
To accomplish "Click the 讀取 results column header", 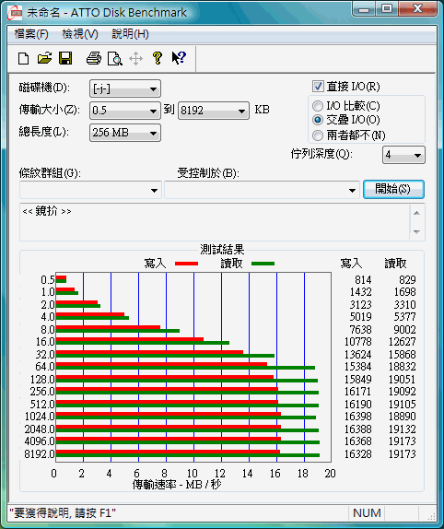I will tap(396, 264).
